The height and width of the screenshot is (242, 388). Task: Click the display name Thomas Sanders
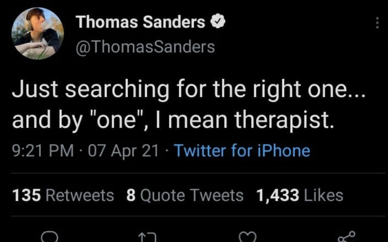140,22
